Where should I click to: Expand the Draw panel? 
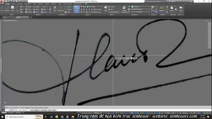coord(12,15)
